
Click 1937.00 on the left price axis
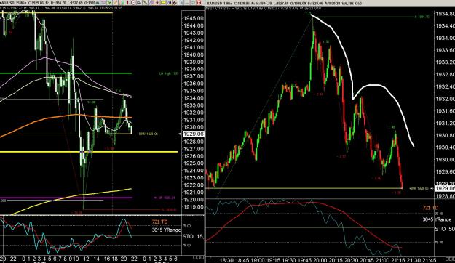(193, 76)
